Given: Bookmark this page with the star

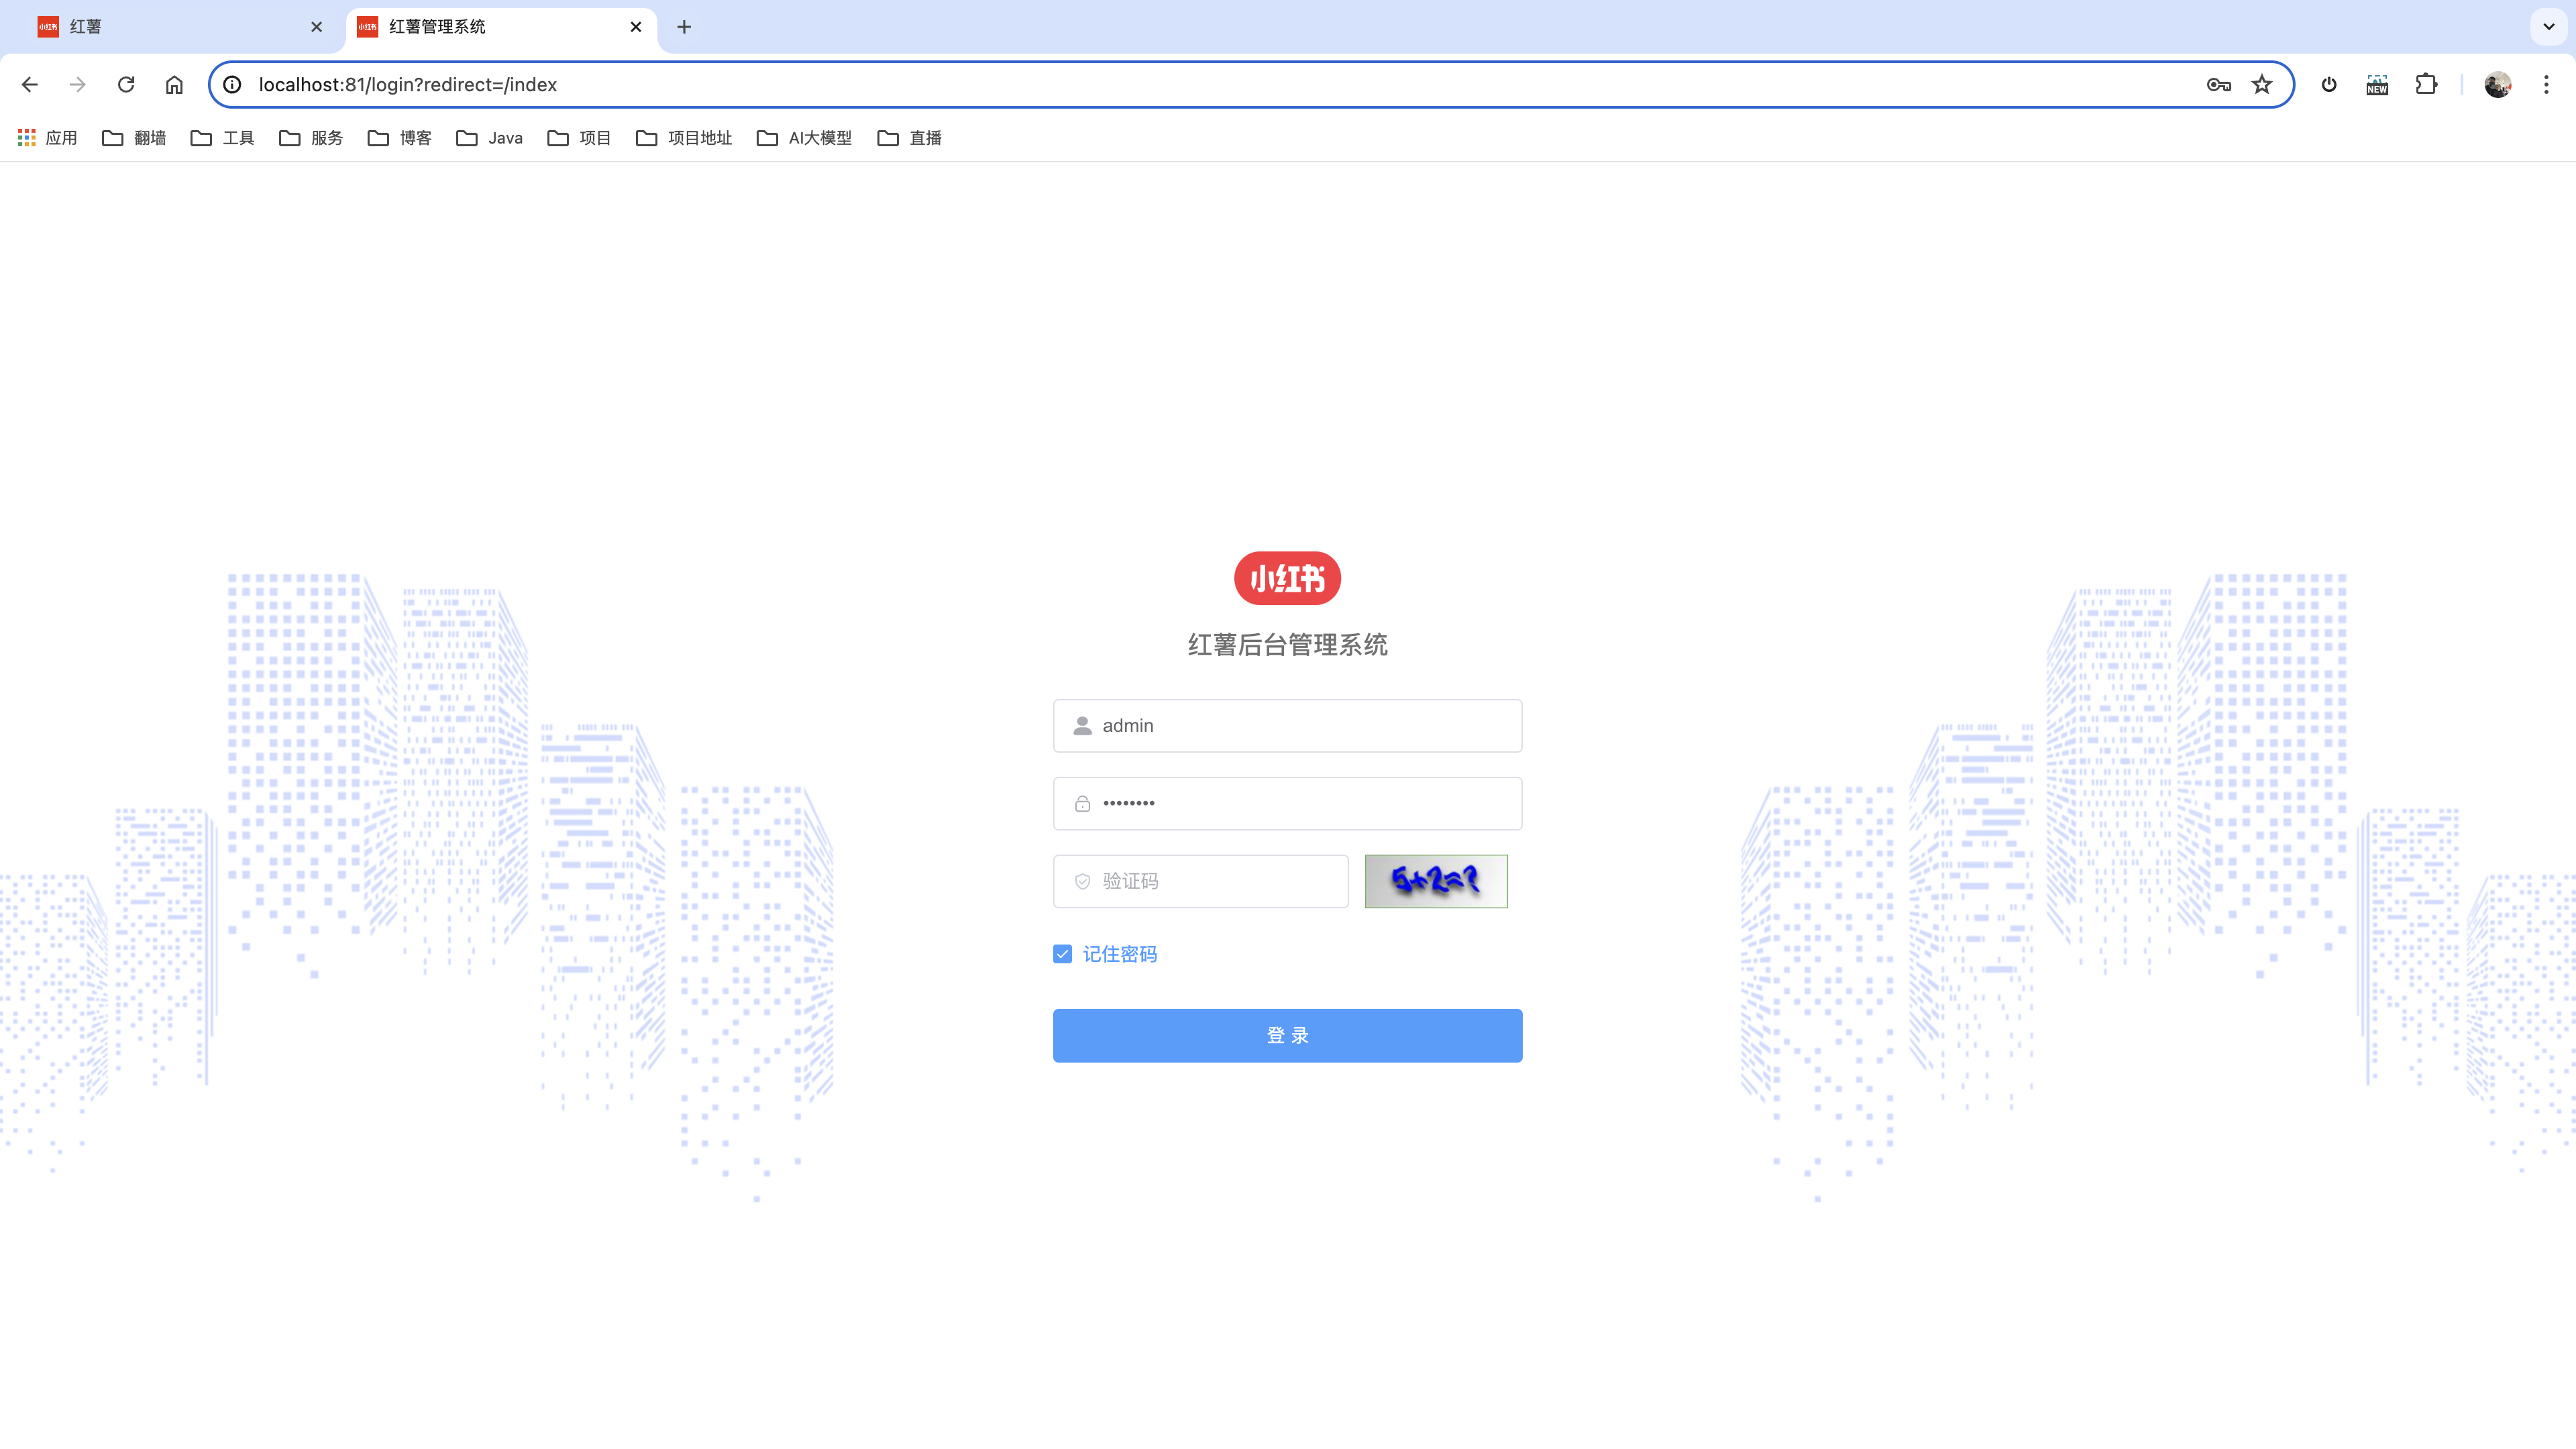Looking at the screenshot, I should [2262, 85].
